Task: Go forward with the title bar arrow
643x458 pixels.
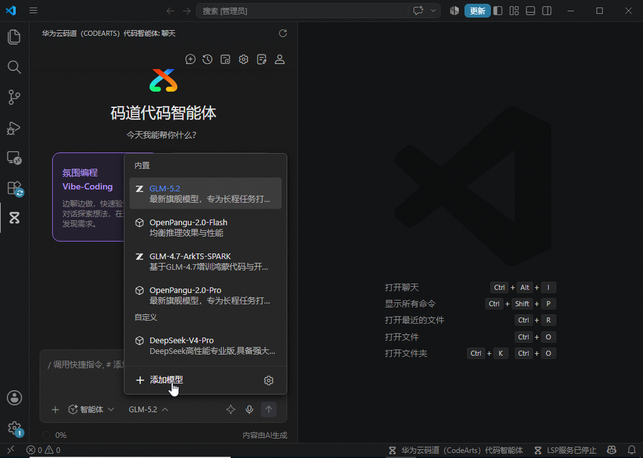Action: (x=187, y=11)
